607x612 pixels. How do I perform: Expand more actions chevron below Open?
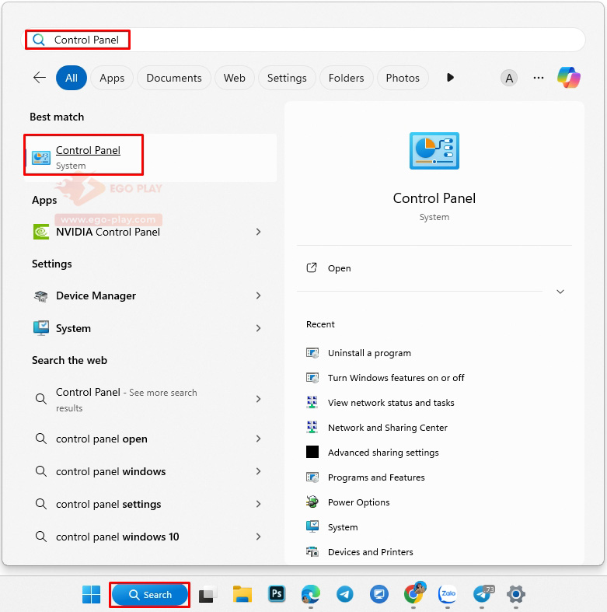pyautogui.click(x=560, y=292)
